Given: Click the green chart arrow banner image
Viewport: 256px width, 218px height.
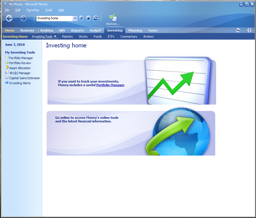Looking at the screenshot, I should 178,81.
